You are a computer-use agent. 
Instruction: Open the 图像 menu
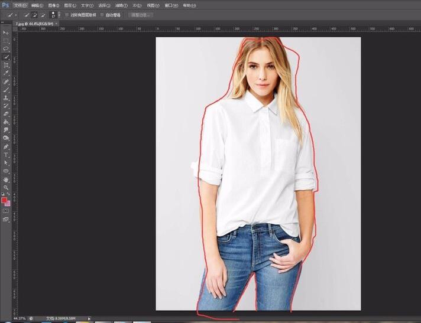53,5
